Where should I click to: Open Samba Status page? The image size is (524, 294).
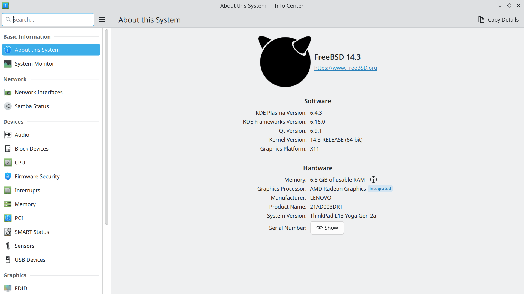tap(32, 106)
